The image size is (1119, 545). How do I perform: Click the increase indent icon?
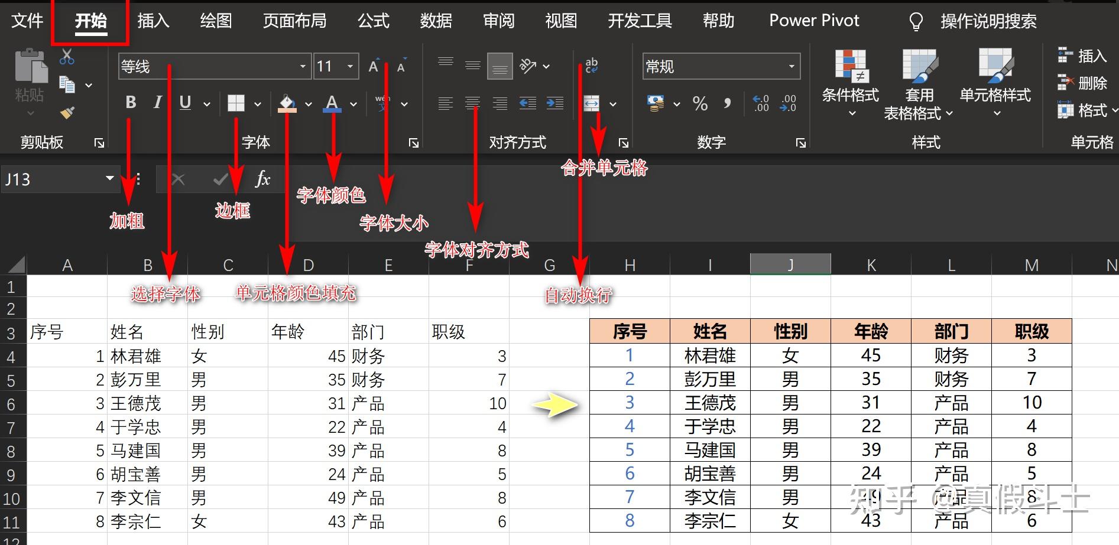[554, 104]
